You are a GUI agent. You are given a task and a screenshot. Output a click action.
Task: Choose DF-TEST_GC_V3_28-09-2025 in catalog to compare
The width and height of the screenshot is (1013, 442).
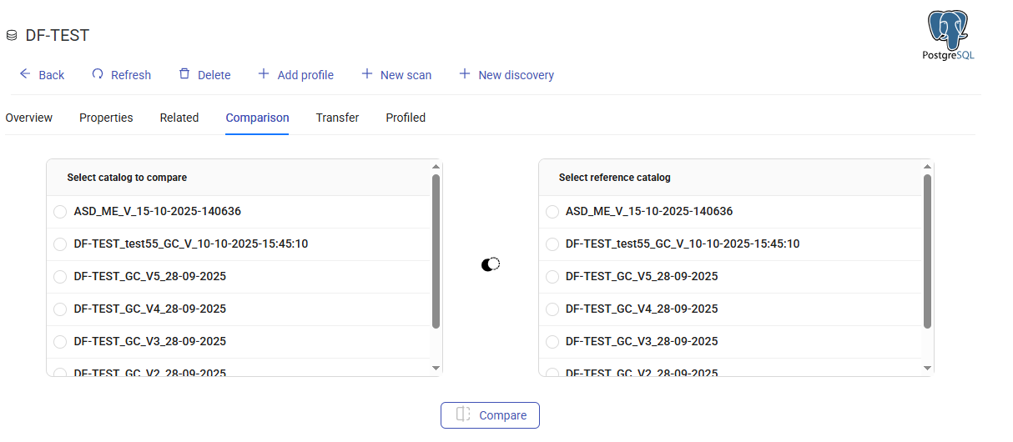(60, 342)
